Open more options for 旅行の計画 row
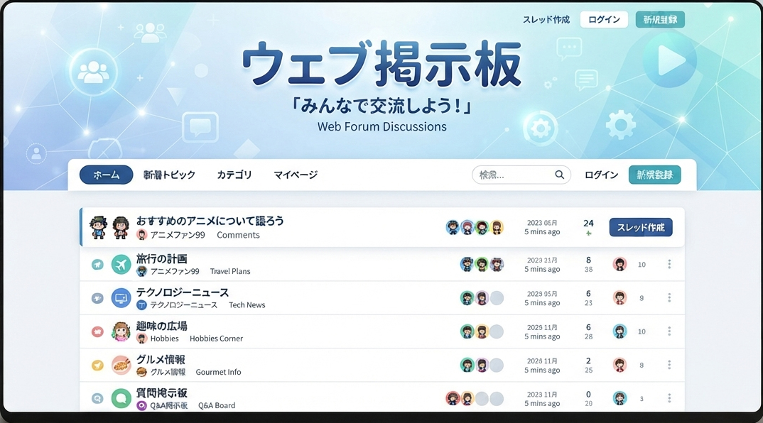This screenshot has width=763, height=423. [x=669, y=264]
